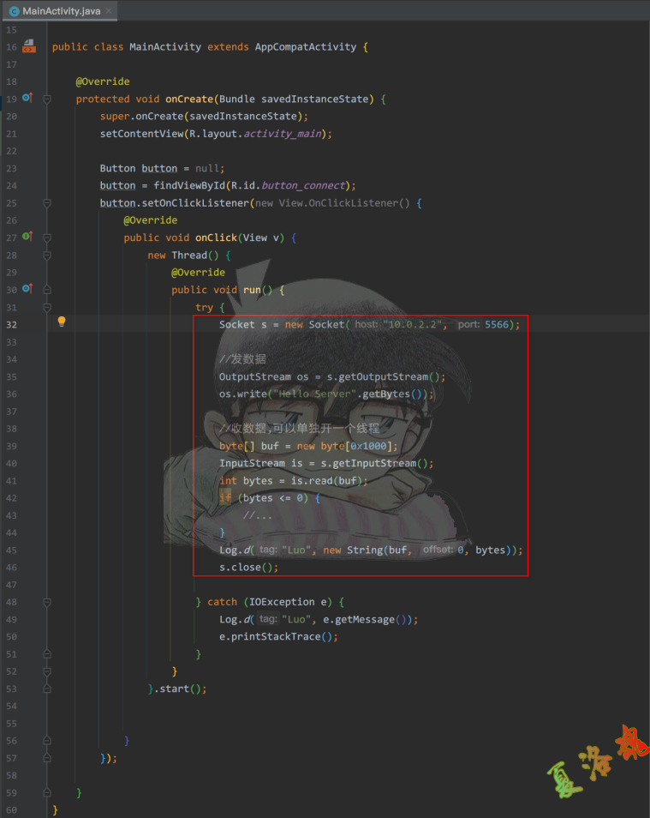Click the port value 5566
Screen dimensions: 650x818
coord(498,325)
